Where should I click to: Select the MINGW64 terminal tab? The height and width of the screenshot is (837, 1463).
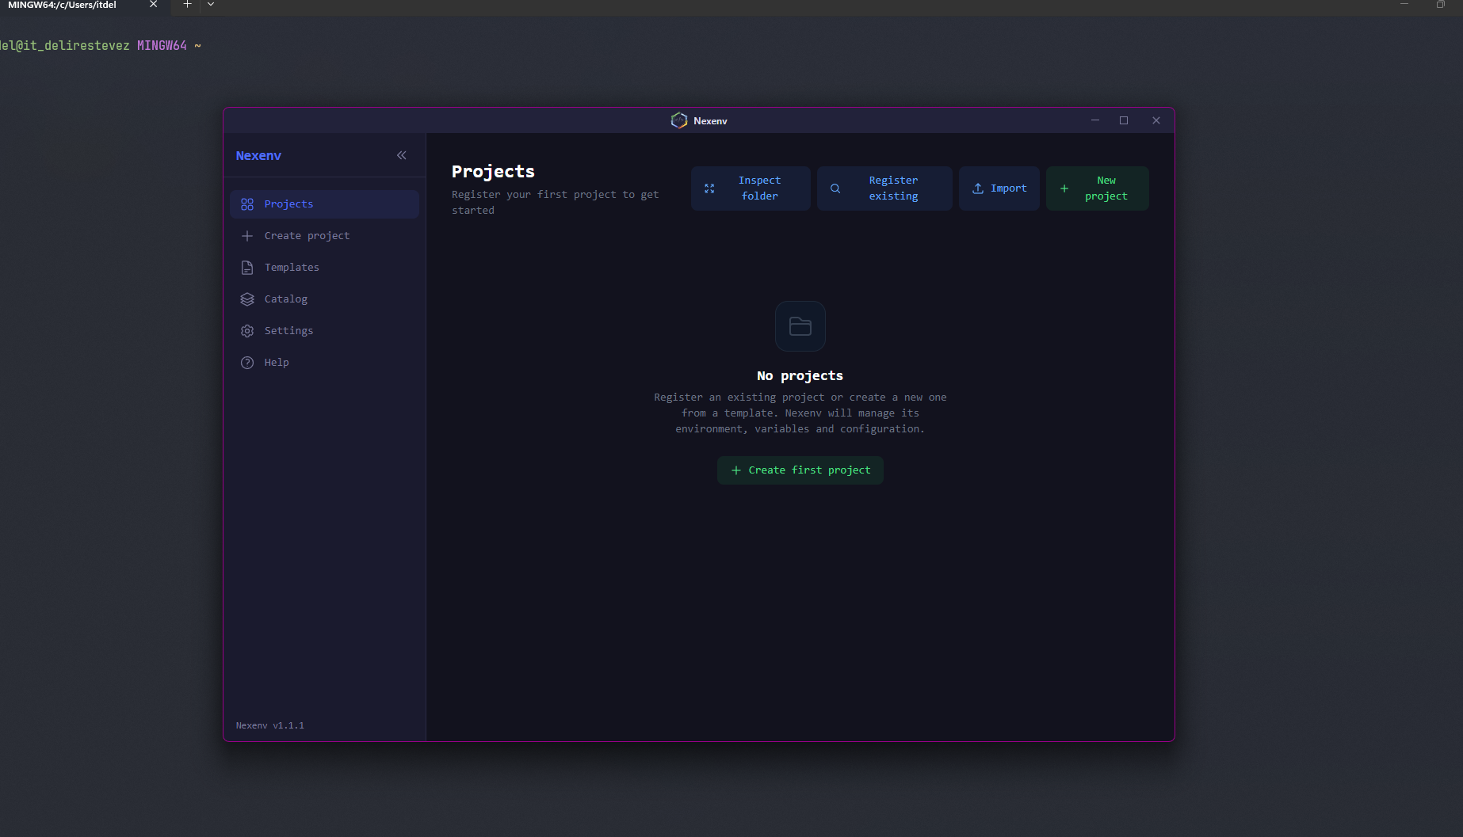(x=84, y=6)
